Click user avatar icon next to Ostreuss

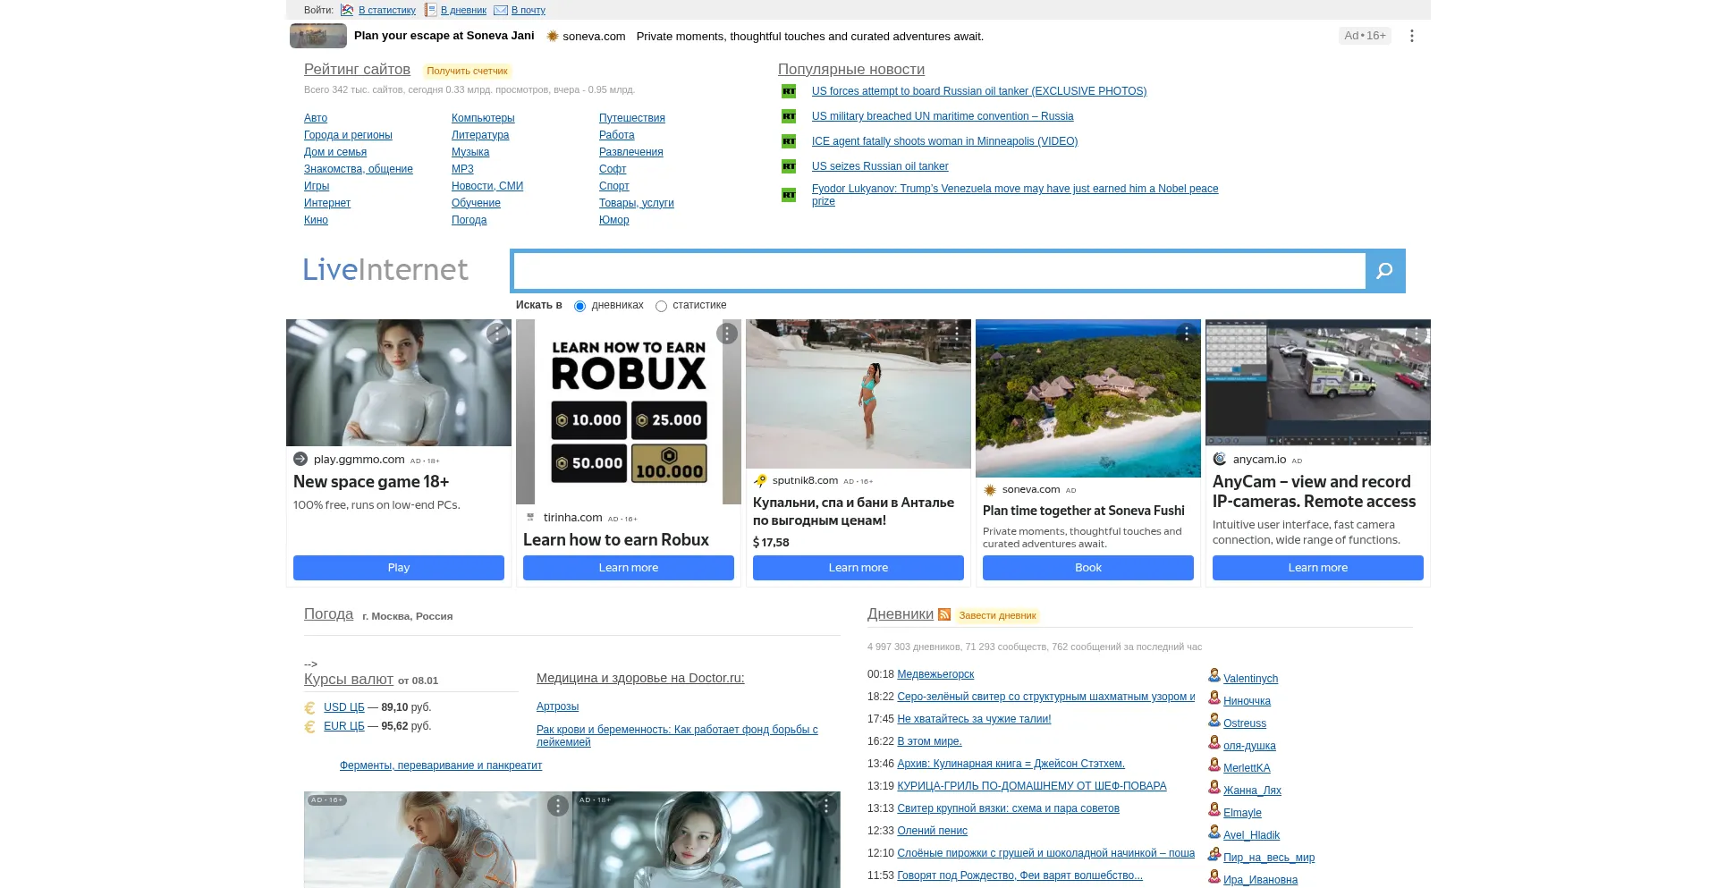click(1214, 721)
